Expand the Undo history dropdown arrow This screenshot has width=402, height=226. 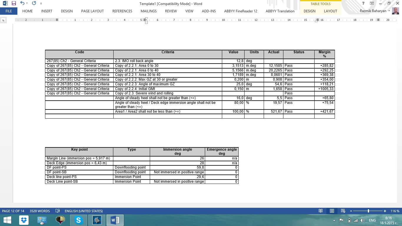[x=27, y=4]
